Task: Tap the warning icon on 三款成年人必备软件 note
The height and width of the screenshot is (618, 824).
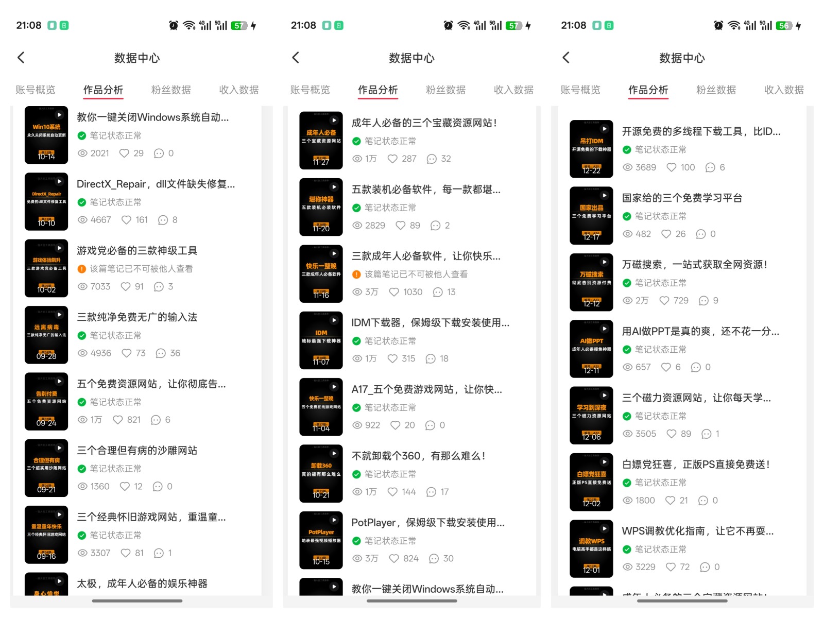Action: click(356, 274)
